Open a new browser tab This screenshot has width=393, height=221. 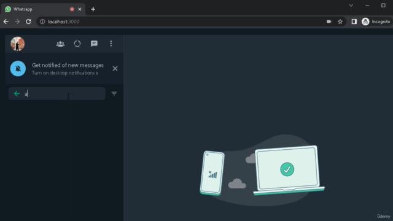pos(93,9)
